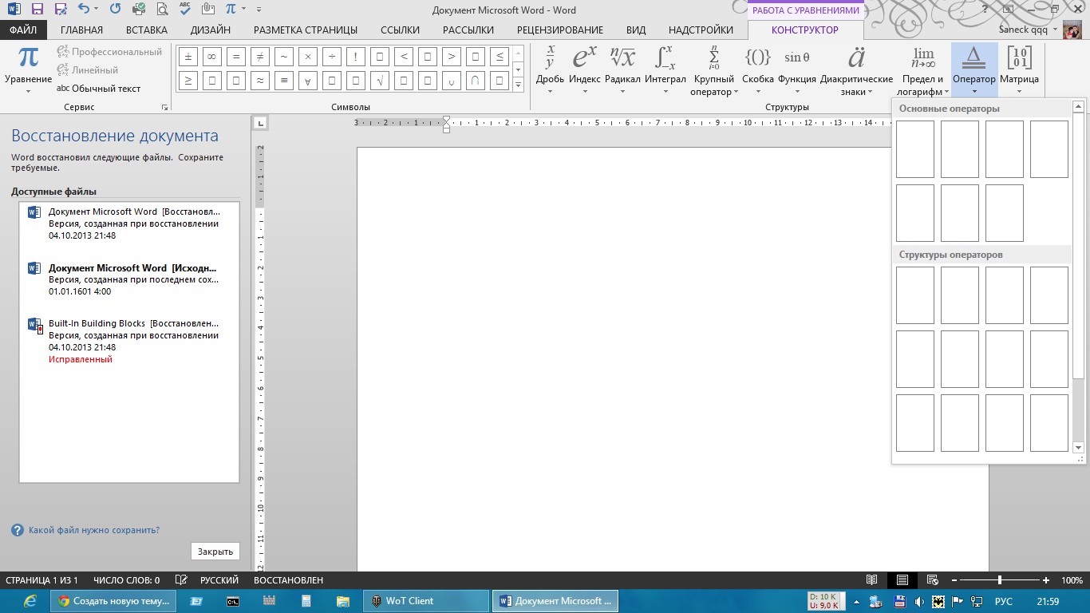Switch to the ГЛАВНАЯ home tab
Screen dimensions: 1090x613
click(x=81, y=30)
